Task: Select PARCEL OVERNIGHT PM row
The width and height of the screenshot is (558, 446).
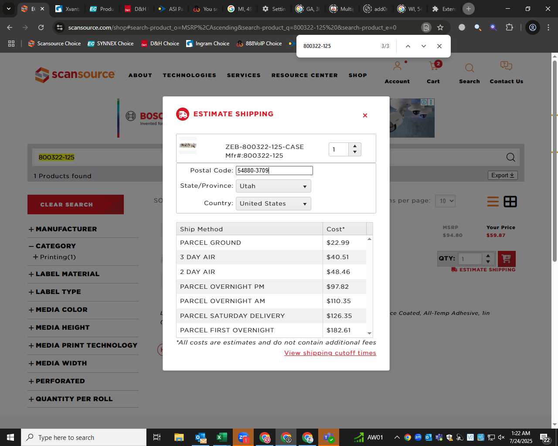Action: pos(271,287)
